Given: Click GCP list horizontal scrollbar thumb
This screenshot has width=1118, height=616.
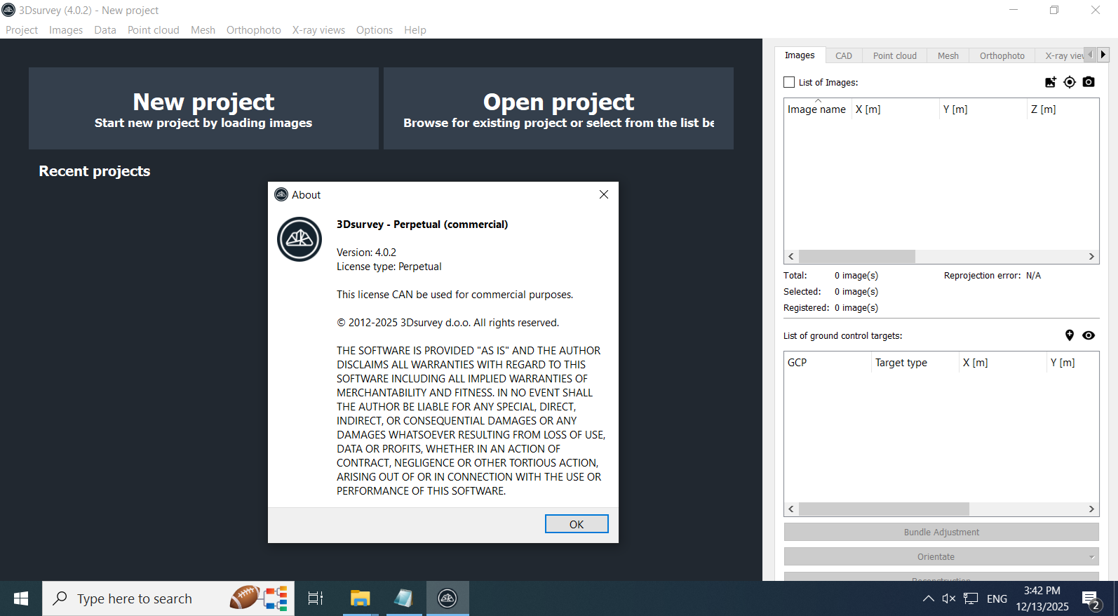Looking at the screenshot, I should point(884,509).
